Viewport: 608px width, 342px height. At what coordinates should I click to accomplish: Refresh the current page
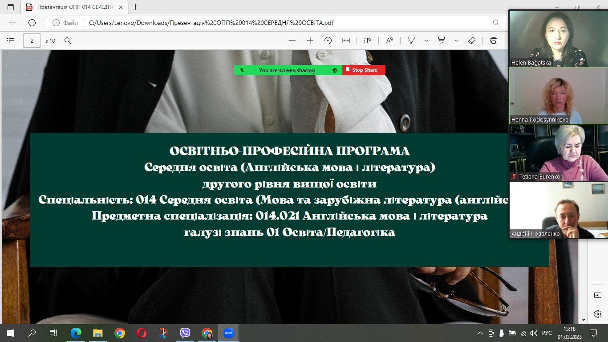click(x=32, y=23)
